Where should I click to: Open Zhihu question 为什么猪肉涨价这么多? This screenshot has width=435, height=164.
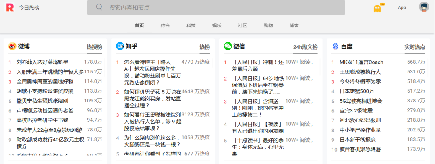pos(153,141)
